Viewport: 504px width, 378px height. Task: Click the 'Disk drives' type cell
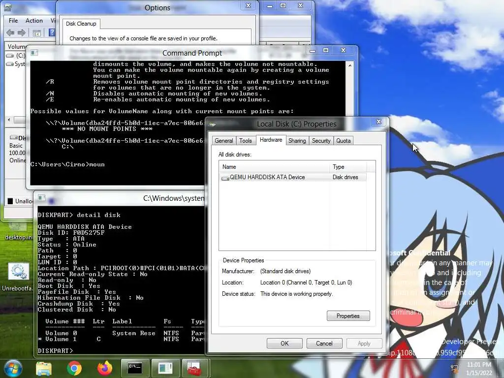(x=345, y=177)
